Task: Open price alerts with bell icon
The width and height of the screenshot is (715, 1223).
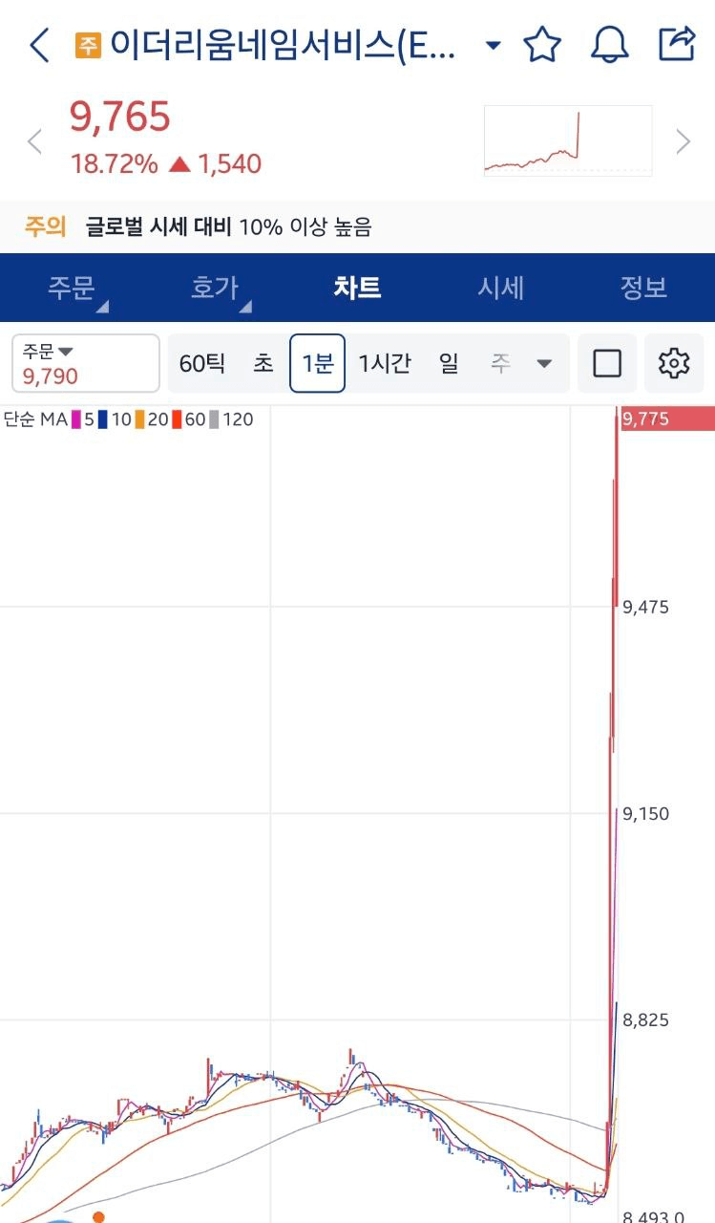Action: point(609,45)
